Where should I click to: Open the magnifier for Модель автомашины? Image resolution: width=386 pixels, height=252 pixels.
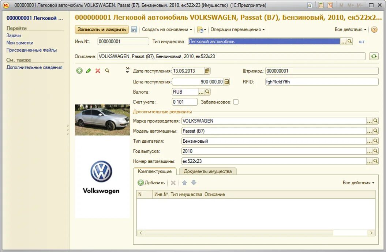point(375,131)
